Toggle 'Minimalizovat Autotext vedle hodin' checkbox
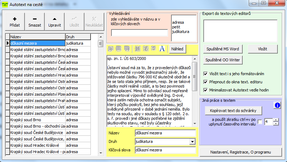The height and width of the screenshot is (162, 287). click(206, 90)
